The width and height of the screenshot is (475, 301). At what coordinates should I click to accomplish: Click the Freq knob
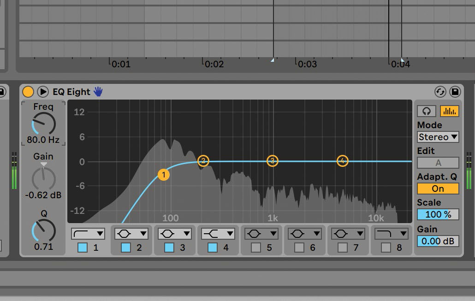tap(44, 124)
